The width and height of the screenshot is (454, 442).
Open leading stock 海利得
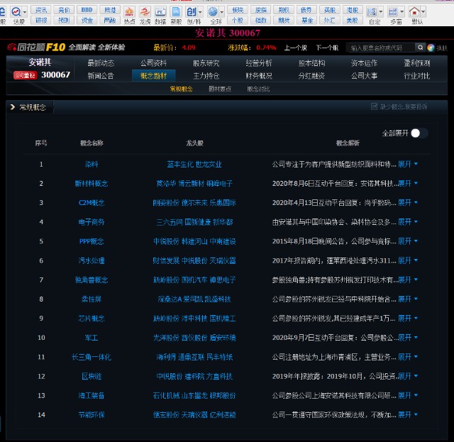(x=166, y=357)
